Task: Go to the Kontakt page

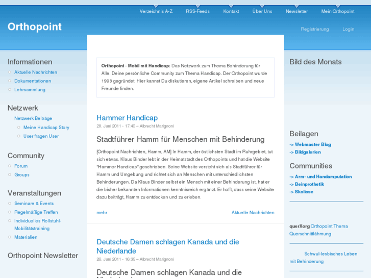Action: [x=231, y=11]
